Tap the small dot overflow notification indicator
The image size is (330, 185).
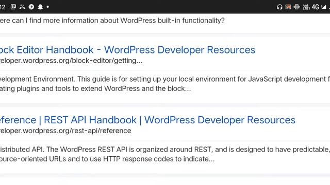(x=48, y=7)
